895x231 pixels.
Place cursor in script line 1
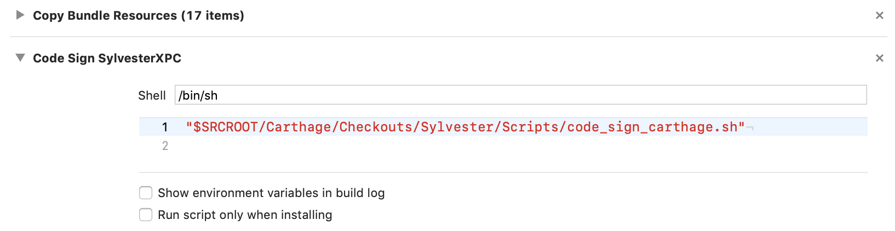pyautogui.click(x=503, y=127)
